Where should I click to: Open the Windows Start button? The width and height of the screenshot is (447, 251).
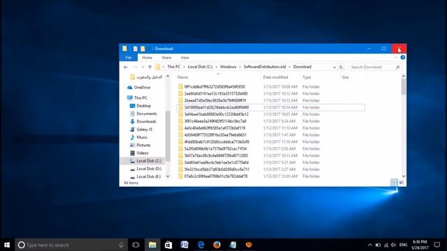(x=7, y=245)
